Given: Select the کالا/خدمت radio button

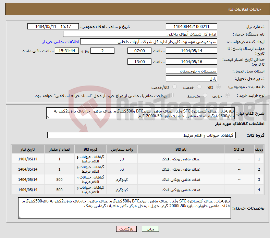Looking at the screenshot, I should (175, 87).
